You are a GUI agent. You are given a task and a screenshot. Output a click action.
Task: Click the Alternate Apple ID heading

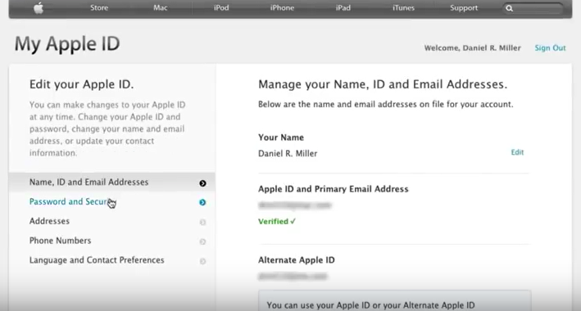(297, 260)
